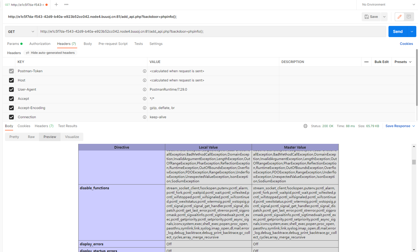
Task: Toggle the Postman-Token header checkbox
Action: coord(11,71)
